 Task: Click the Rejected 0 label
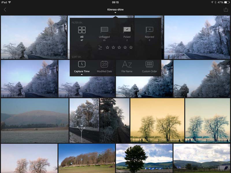click(x=149, y=38)
